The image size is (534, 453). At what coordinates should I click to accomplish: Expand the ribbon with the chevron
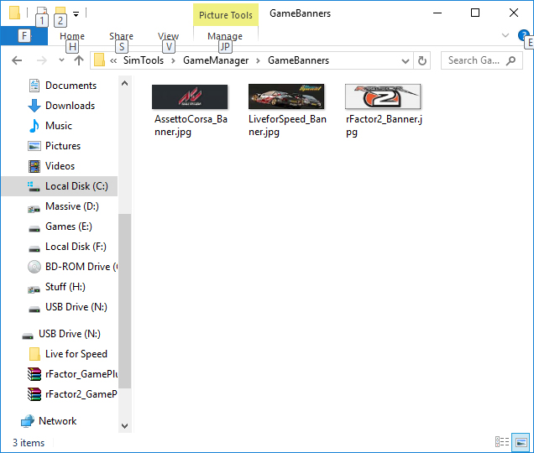click(505, 35)
